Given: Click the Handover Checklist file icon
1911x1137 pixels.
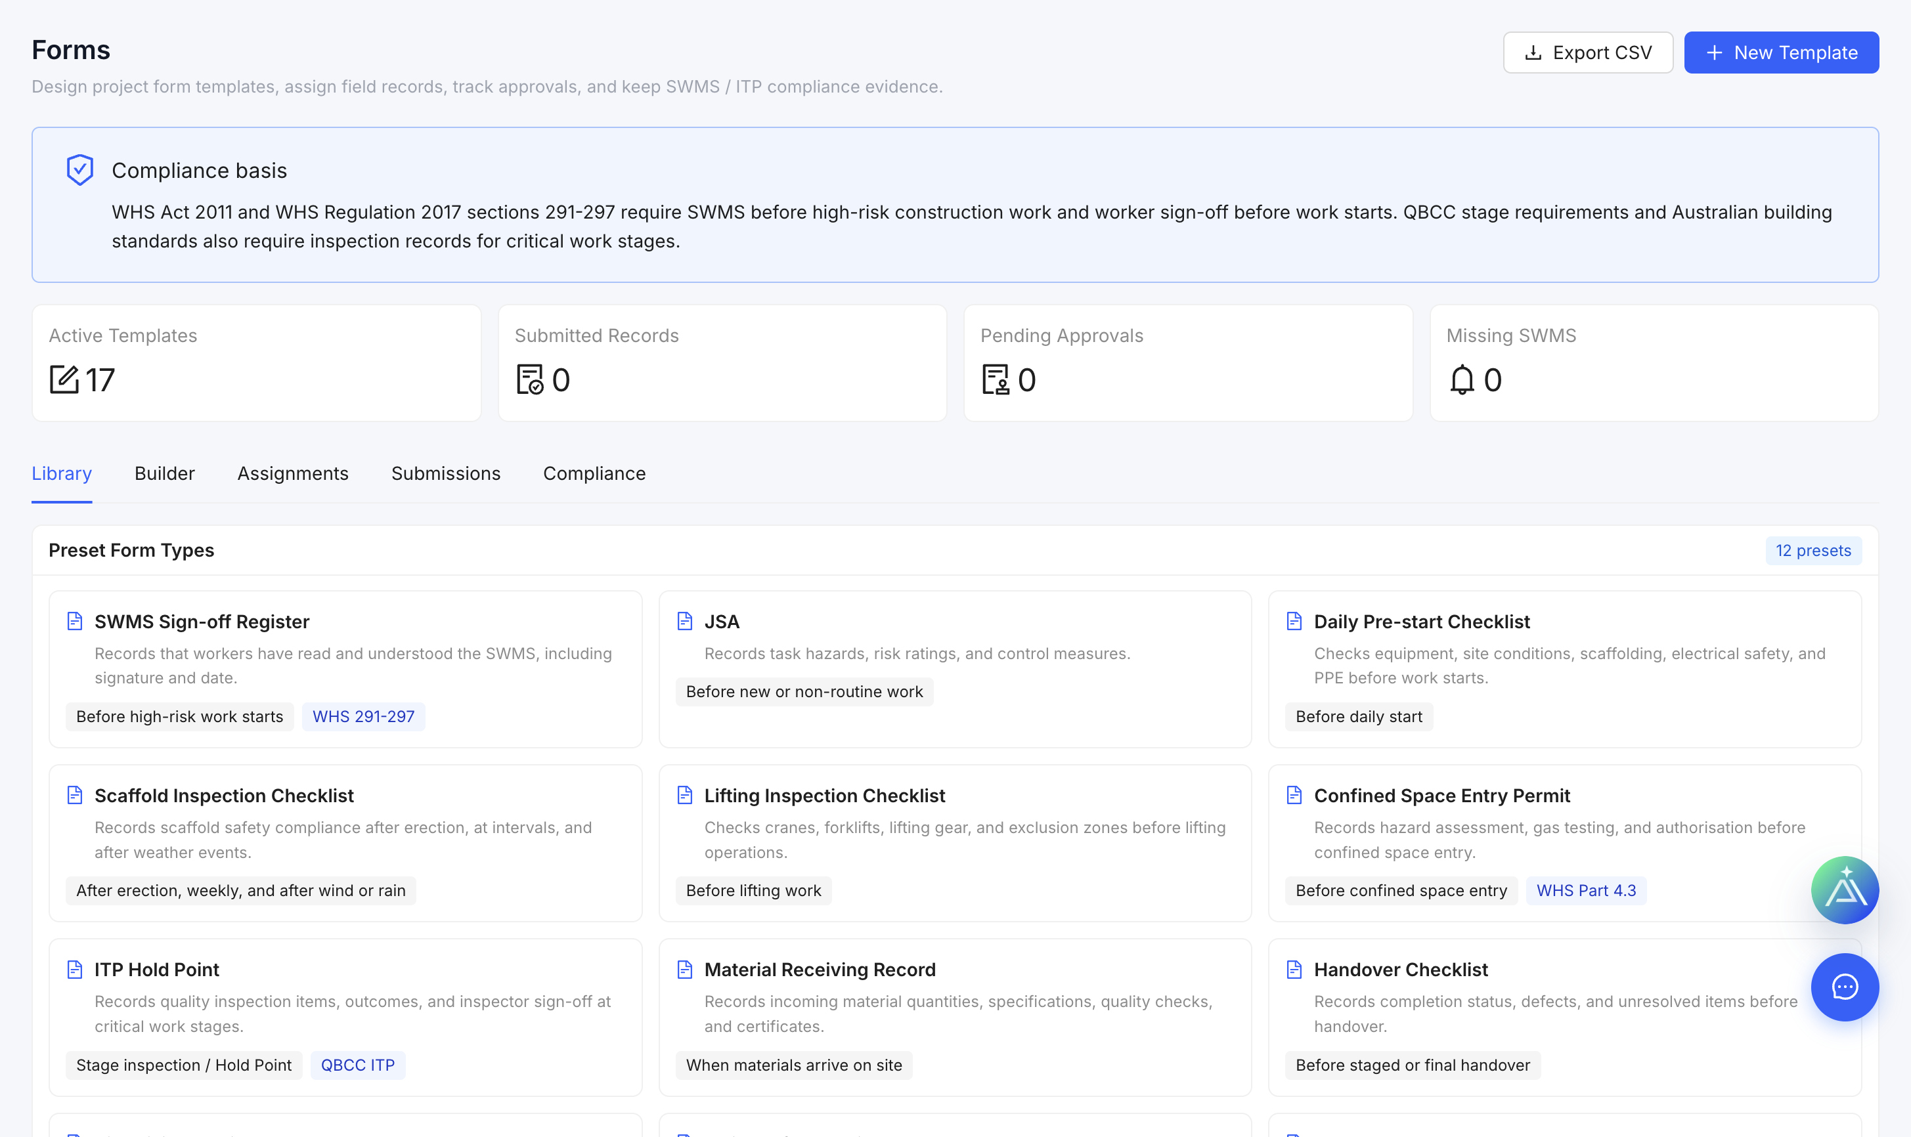Looking at the screenshot, I should (x=1294, y=969).
